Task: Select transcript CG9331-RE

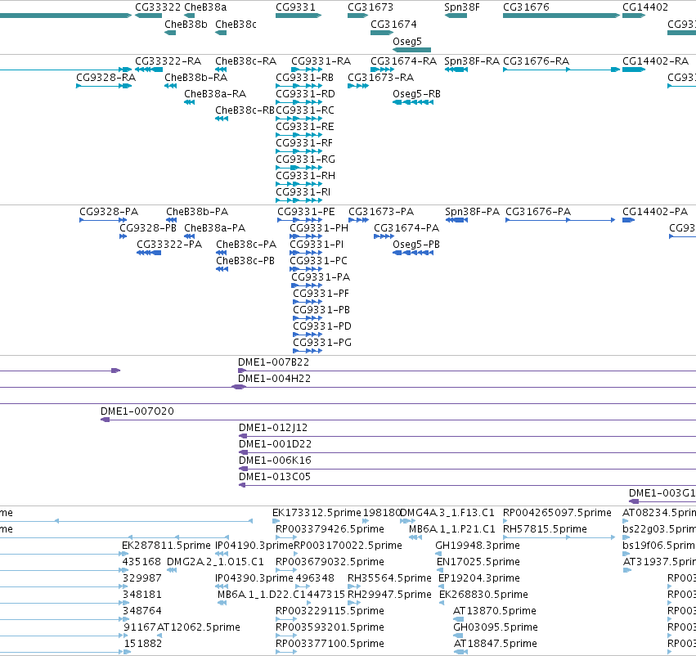Action: click(x=304, y=127)
